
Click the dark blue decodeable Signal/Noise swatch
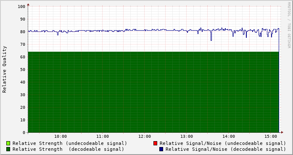[161, 149]
